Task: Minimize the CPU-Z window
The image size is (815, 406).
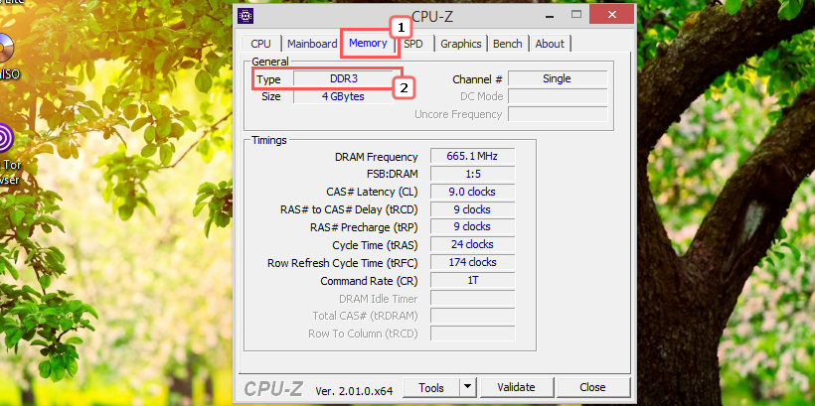Action: pos(551,15)
